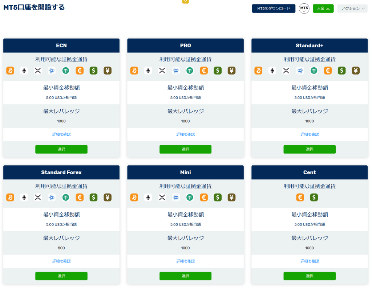Open 詳細を確認 link for PRO
Screen dimensions: 372x292
[x=186, y=135]
